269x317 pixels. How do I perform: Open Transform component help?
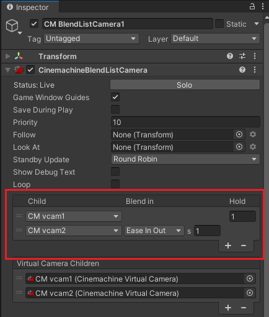pos(230,56)
